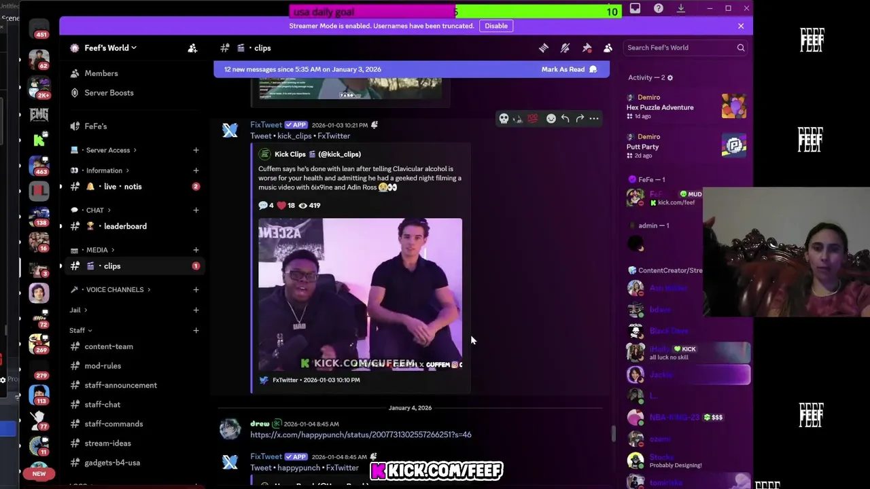Open drew's profile avatar
The image size is (870, 489).
click(230, 429)
